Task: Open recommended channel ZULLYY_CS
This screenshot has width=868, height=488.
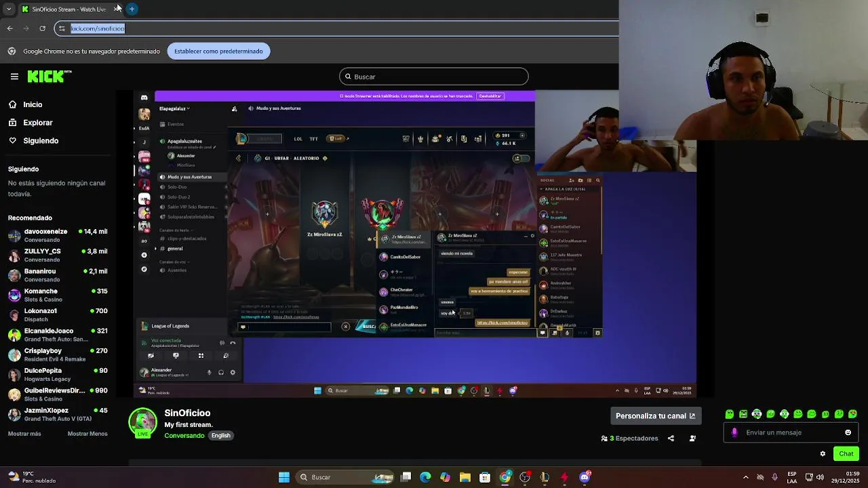Action: pos(58,255)
